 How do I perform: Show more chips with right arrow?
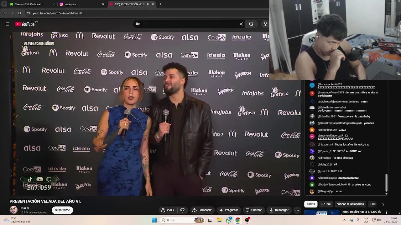pos(383,204)
